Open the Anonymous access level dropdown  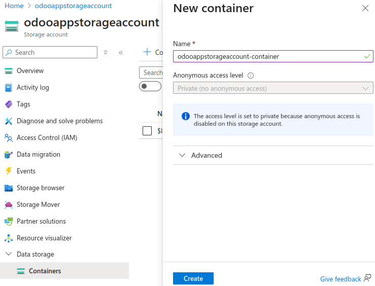click(x=272, y=88)
